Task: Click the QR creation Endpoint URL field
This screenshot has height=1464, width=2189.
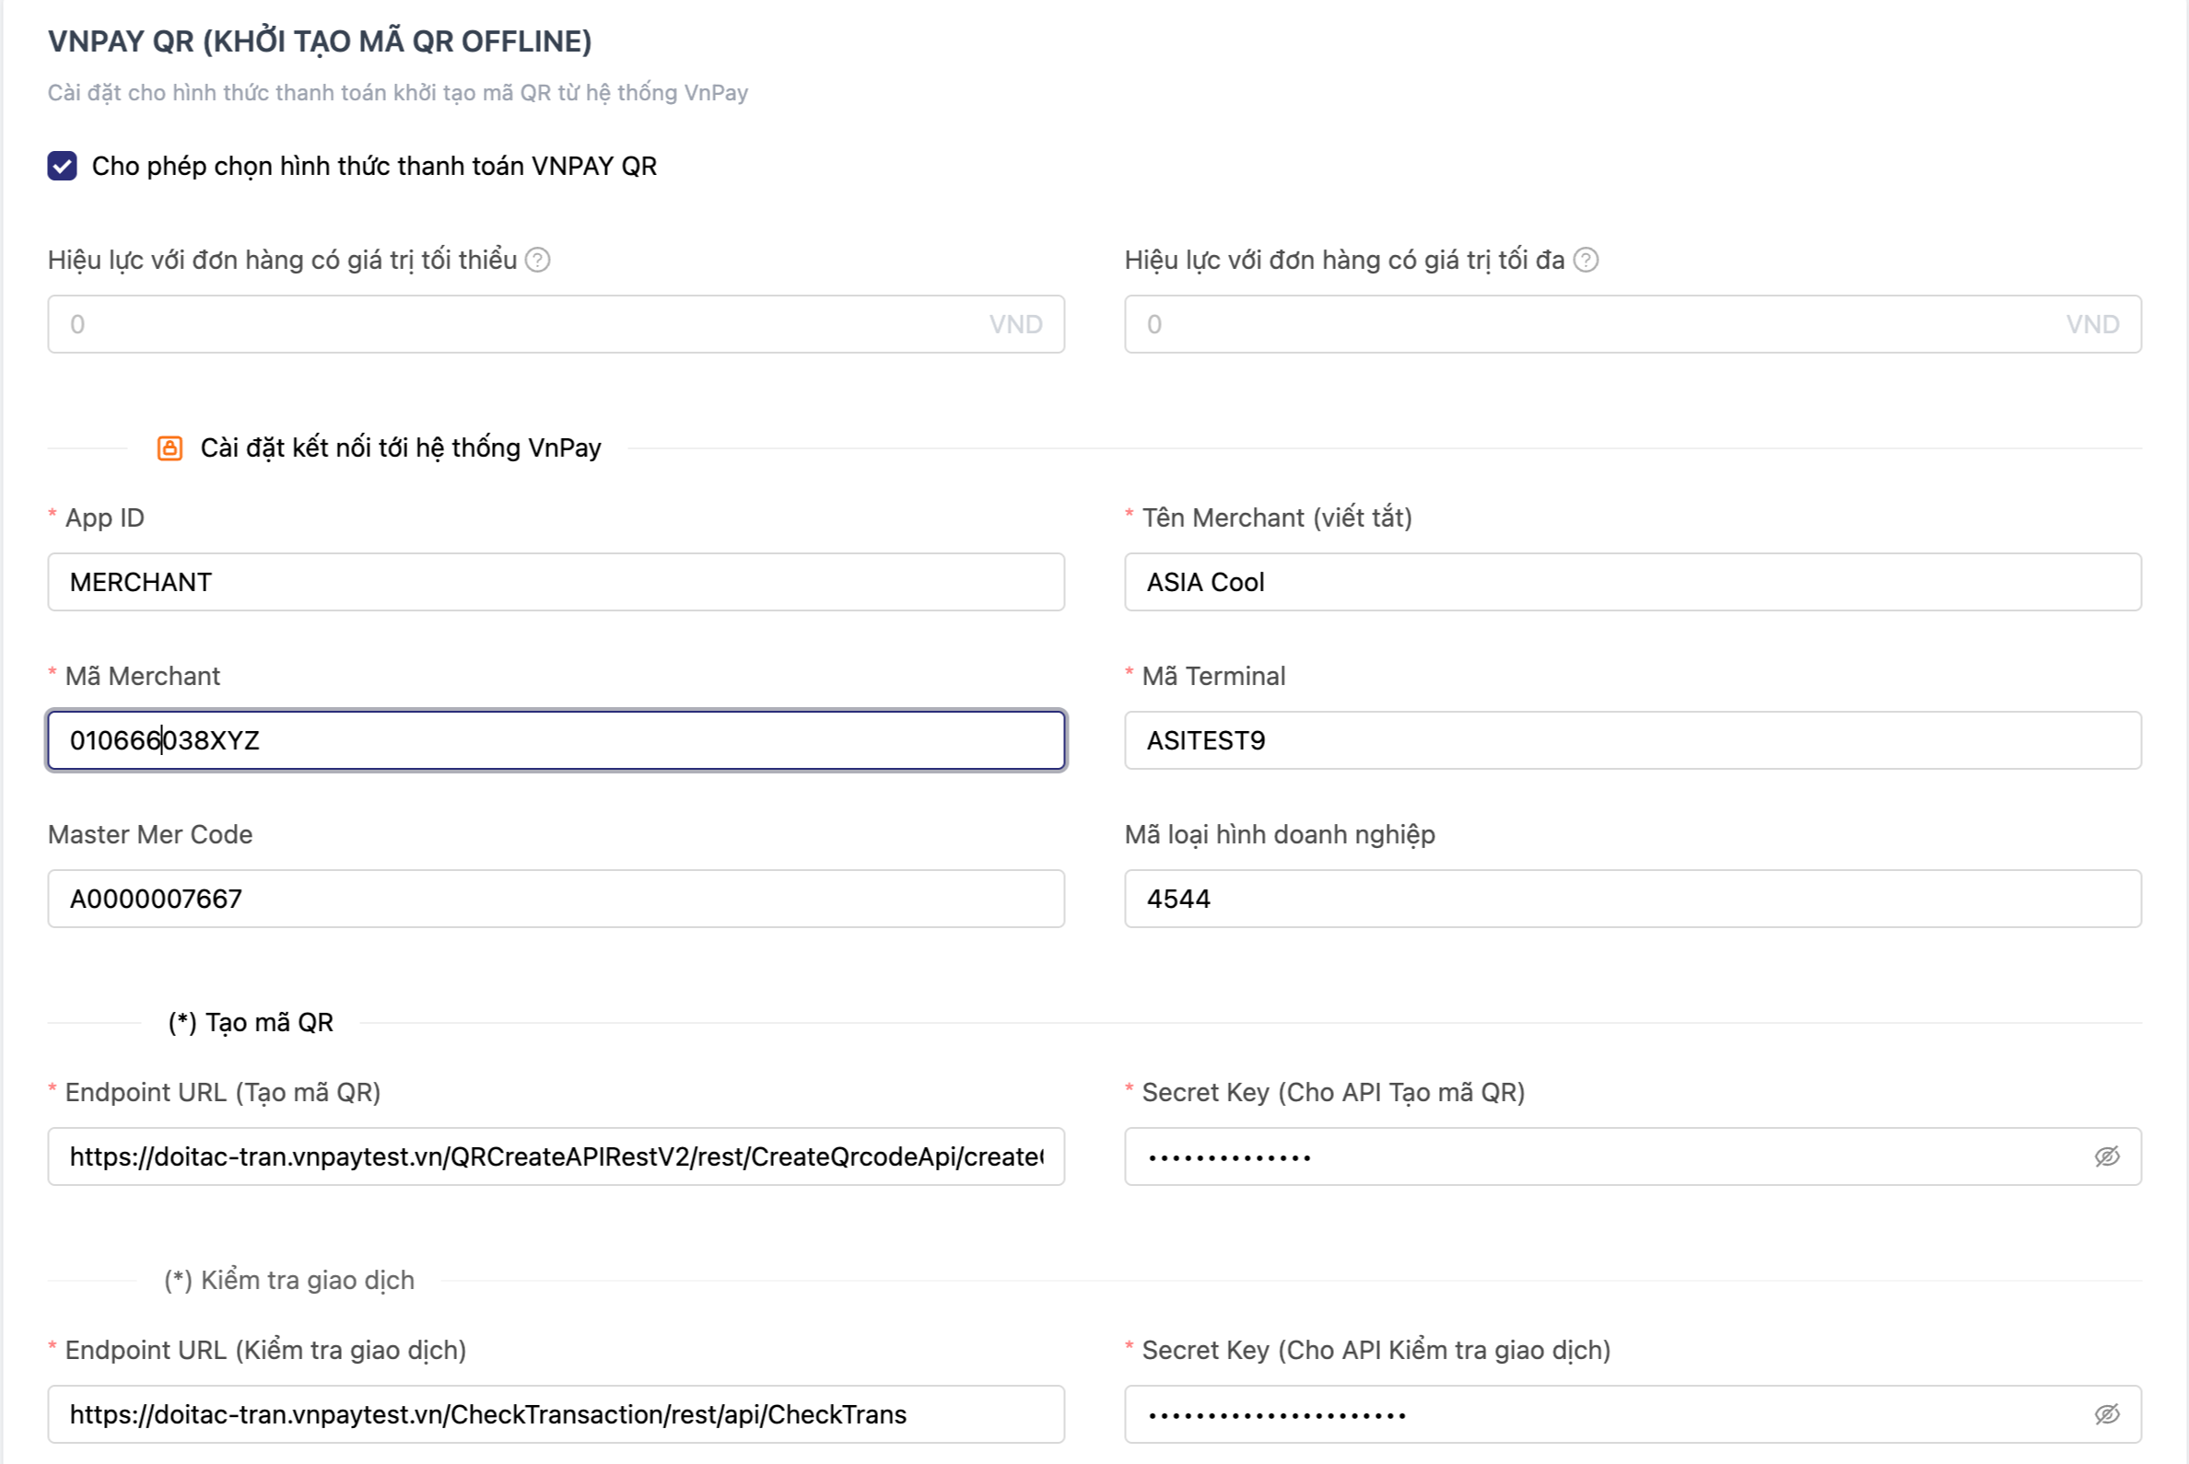Action: (x=556, y=1156)
